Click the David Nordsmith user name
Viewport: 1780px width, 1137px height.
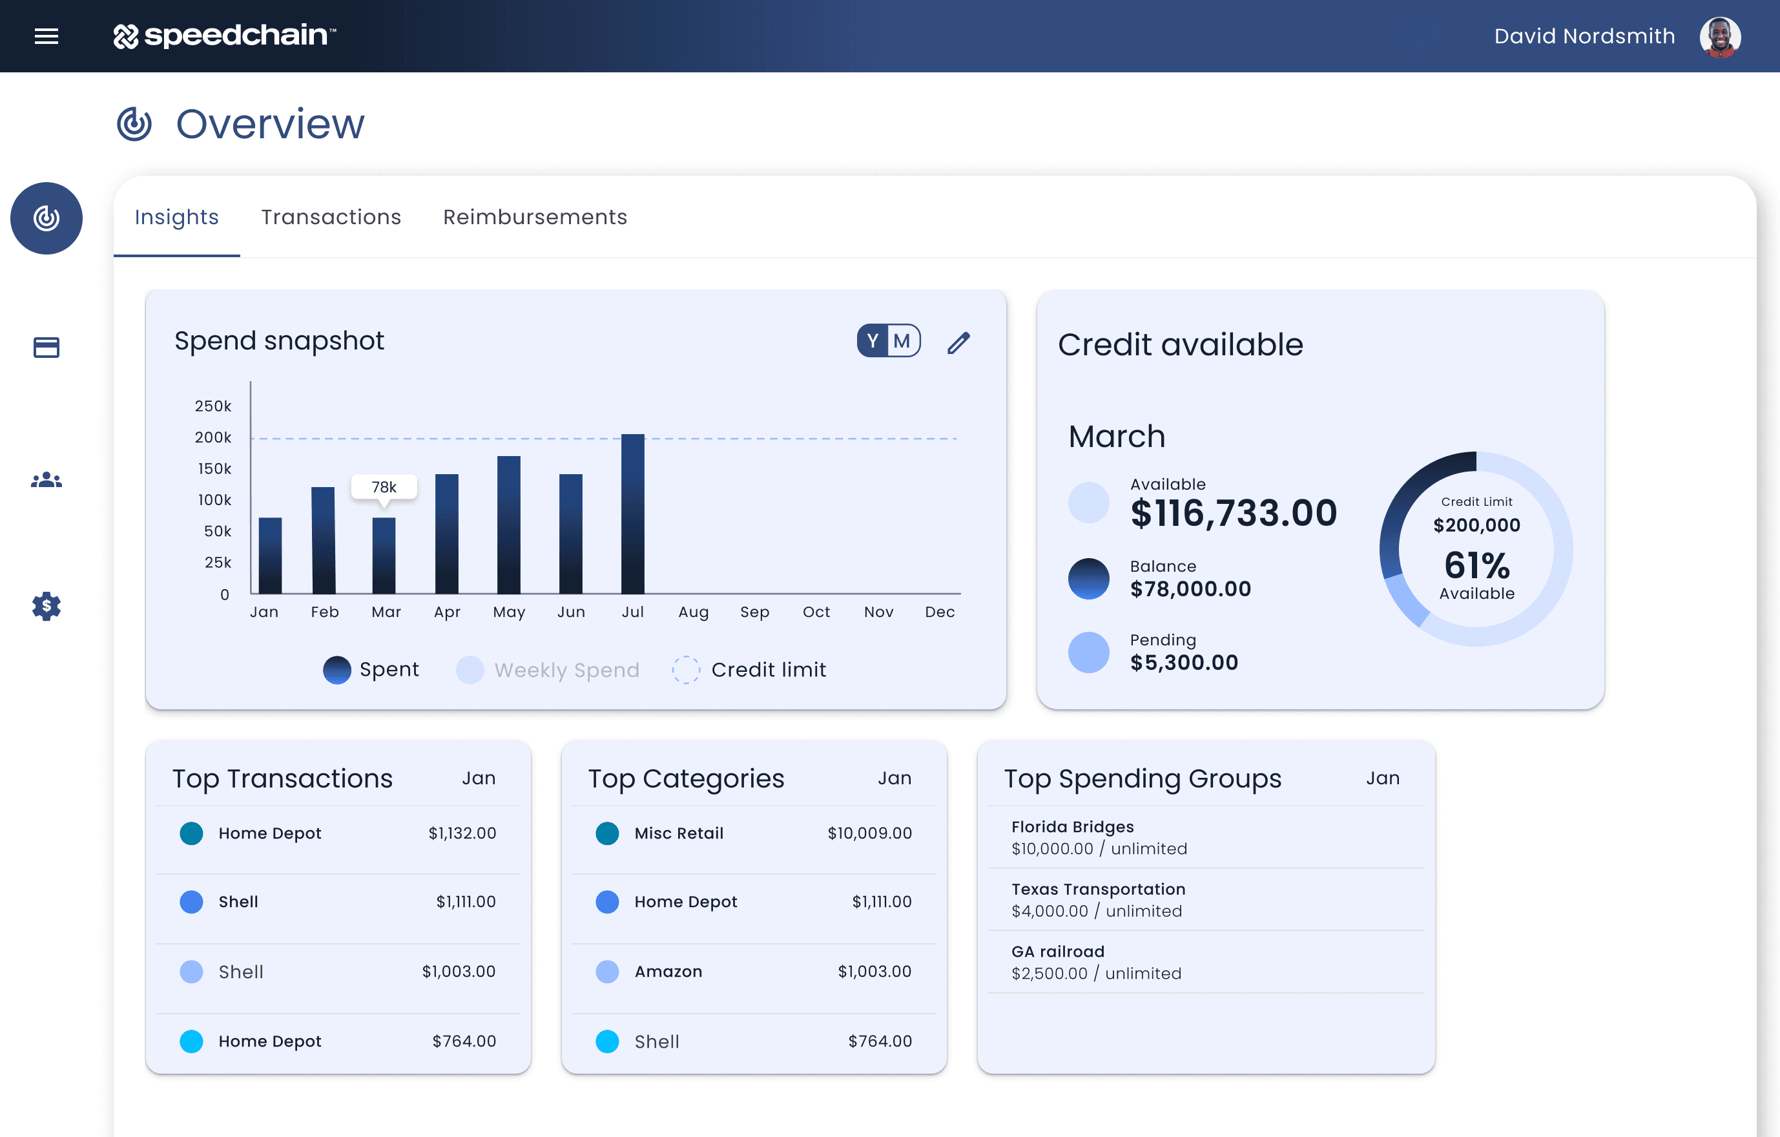(1584, 36)
